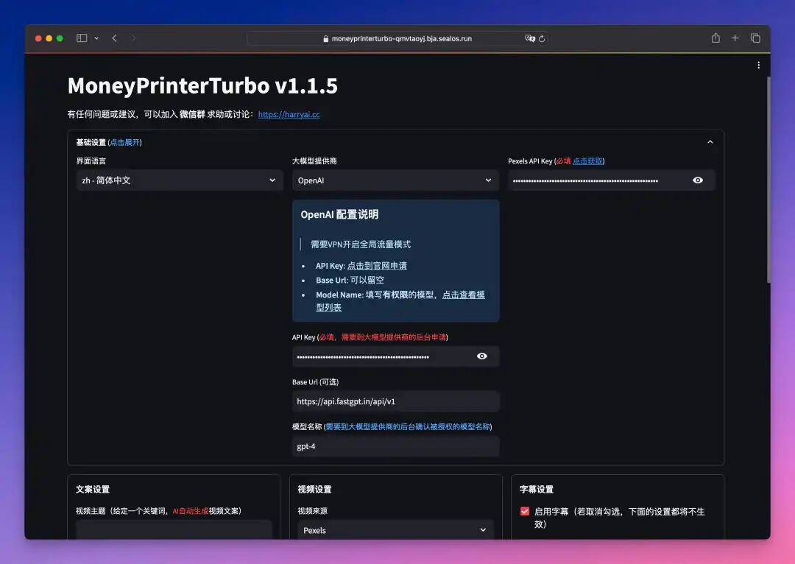Open the 界面语言 zh - 简体中文 dropdown
Image resolution: width=795 pixels, height=564 pixels.
point(180,180)
